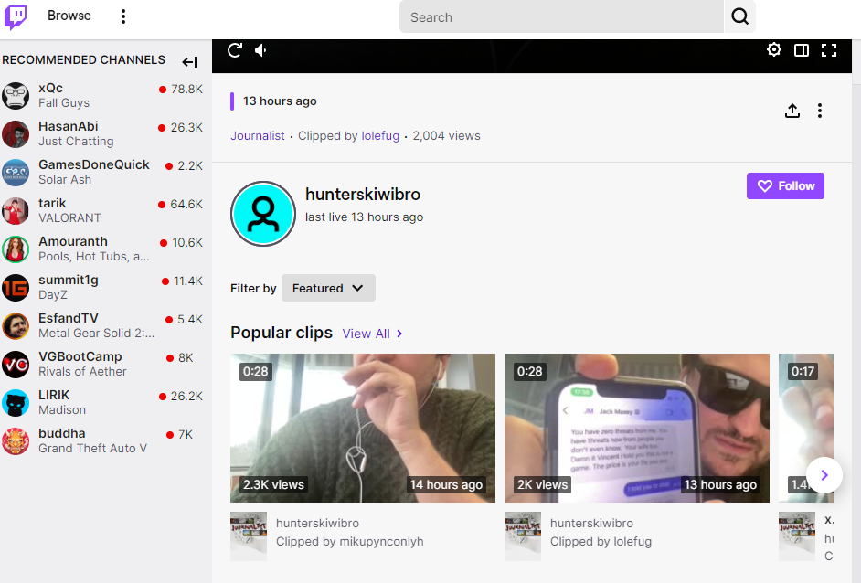Open buddha channel avatar
This screenshot has width=861, height=583.
(x=16, y=441)
